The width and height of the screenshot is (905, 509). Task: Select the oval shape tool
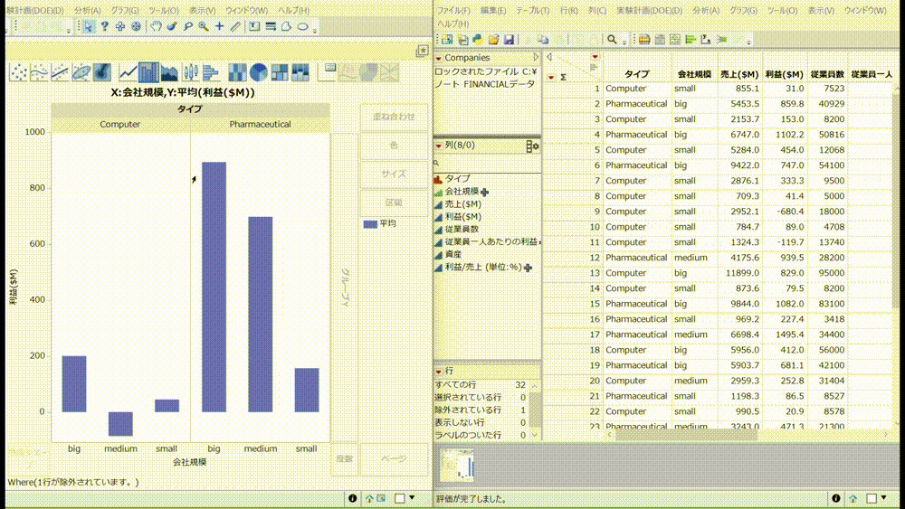point(302,26)
